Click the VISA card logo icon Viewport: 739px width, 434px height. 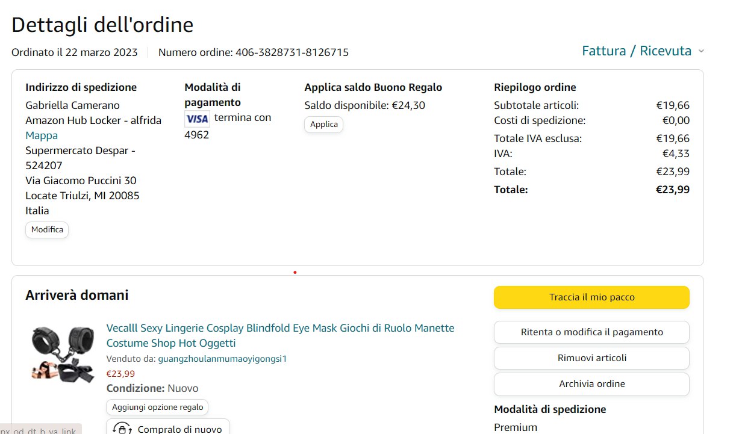pos(197,119)
